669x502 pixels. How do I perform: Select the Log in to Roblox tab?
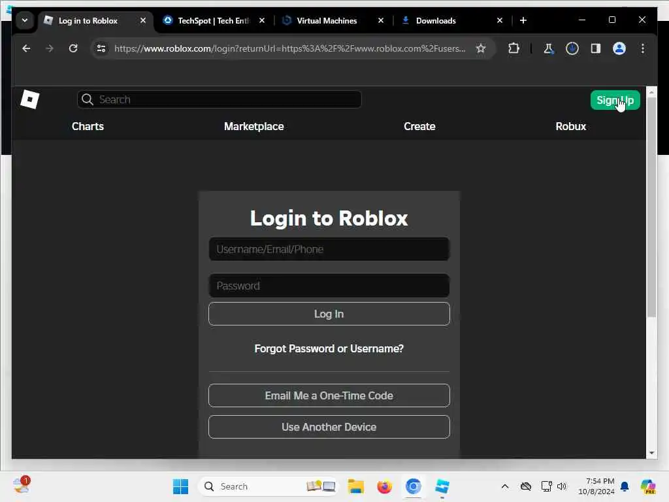[x=88, y=20]
